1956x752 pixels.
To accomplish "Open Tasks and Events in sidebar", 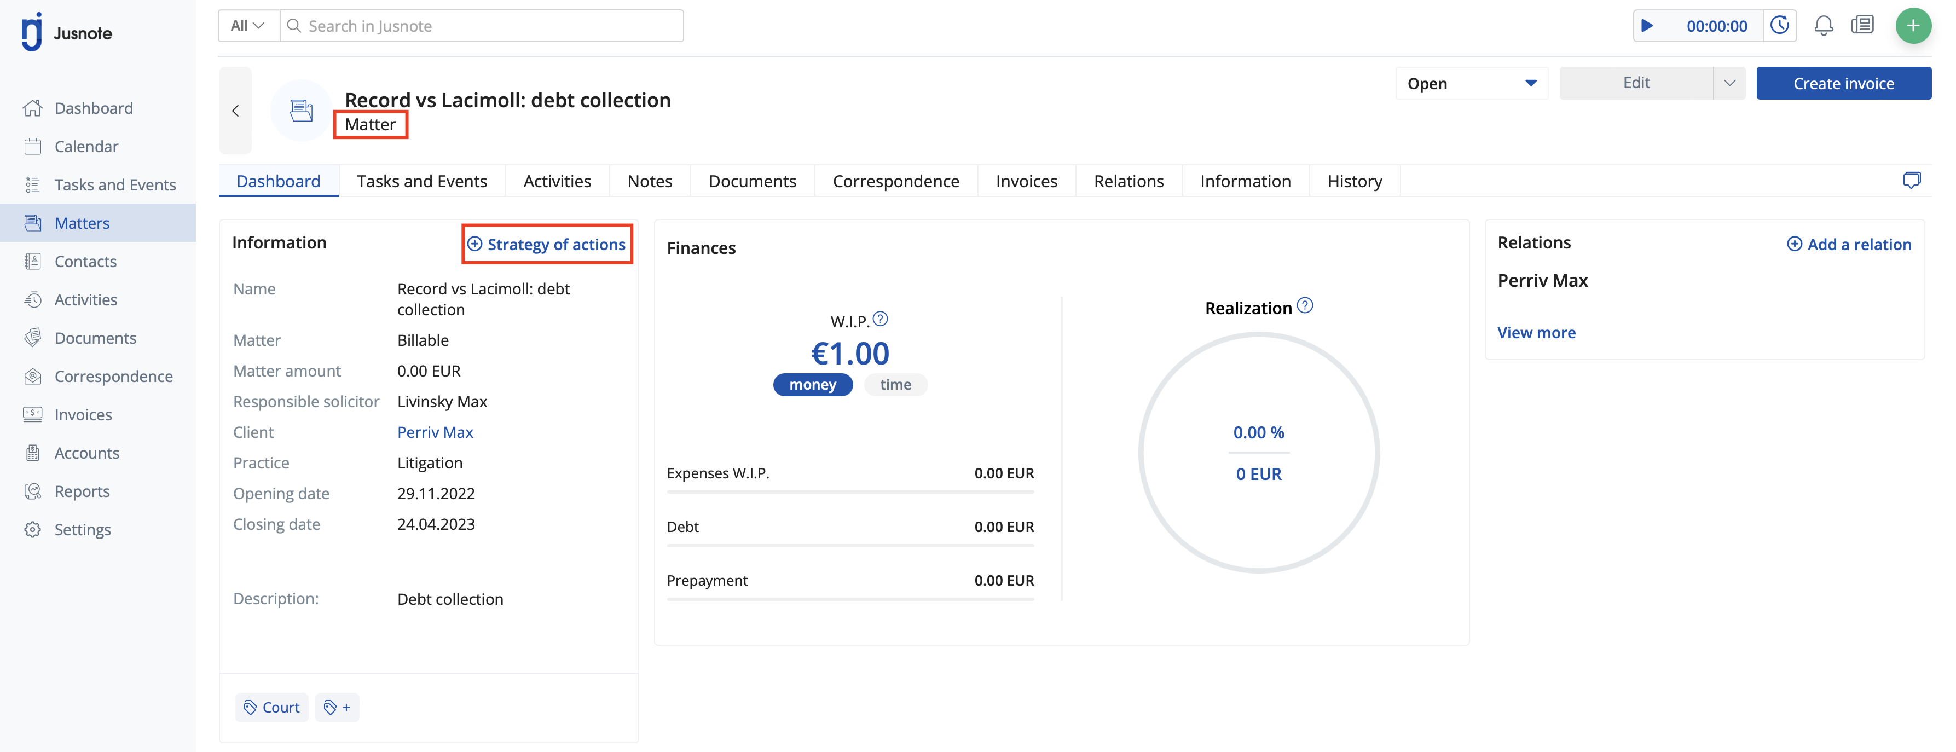I will [x=97, y=184].
